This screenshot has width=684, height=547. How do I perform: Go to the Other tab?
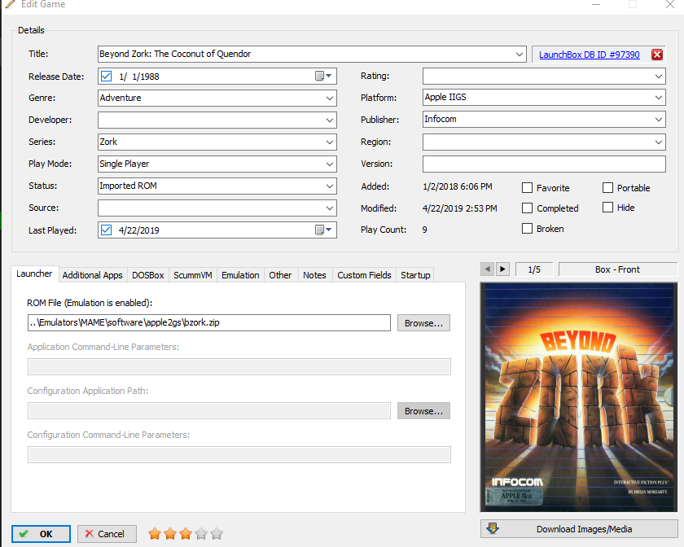[x=280, y=275]
